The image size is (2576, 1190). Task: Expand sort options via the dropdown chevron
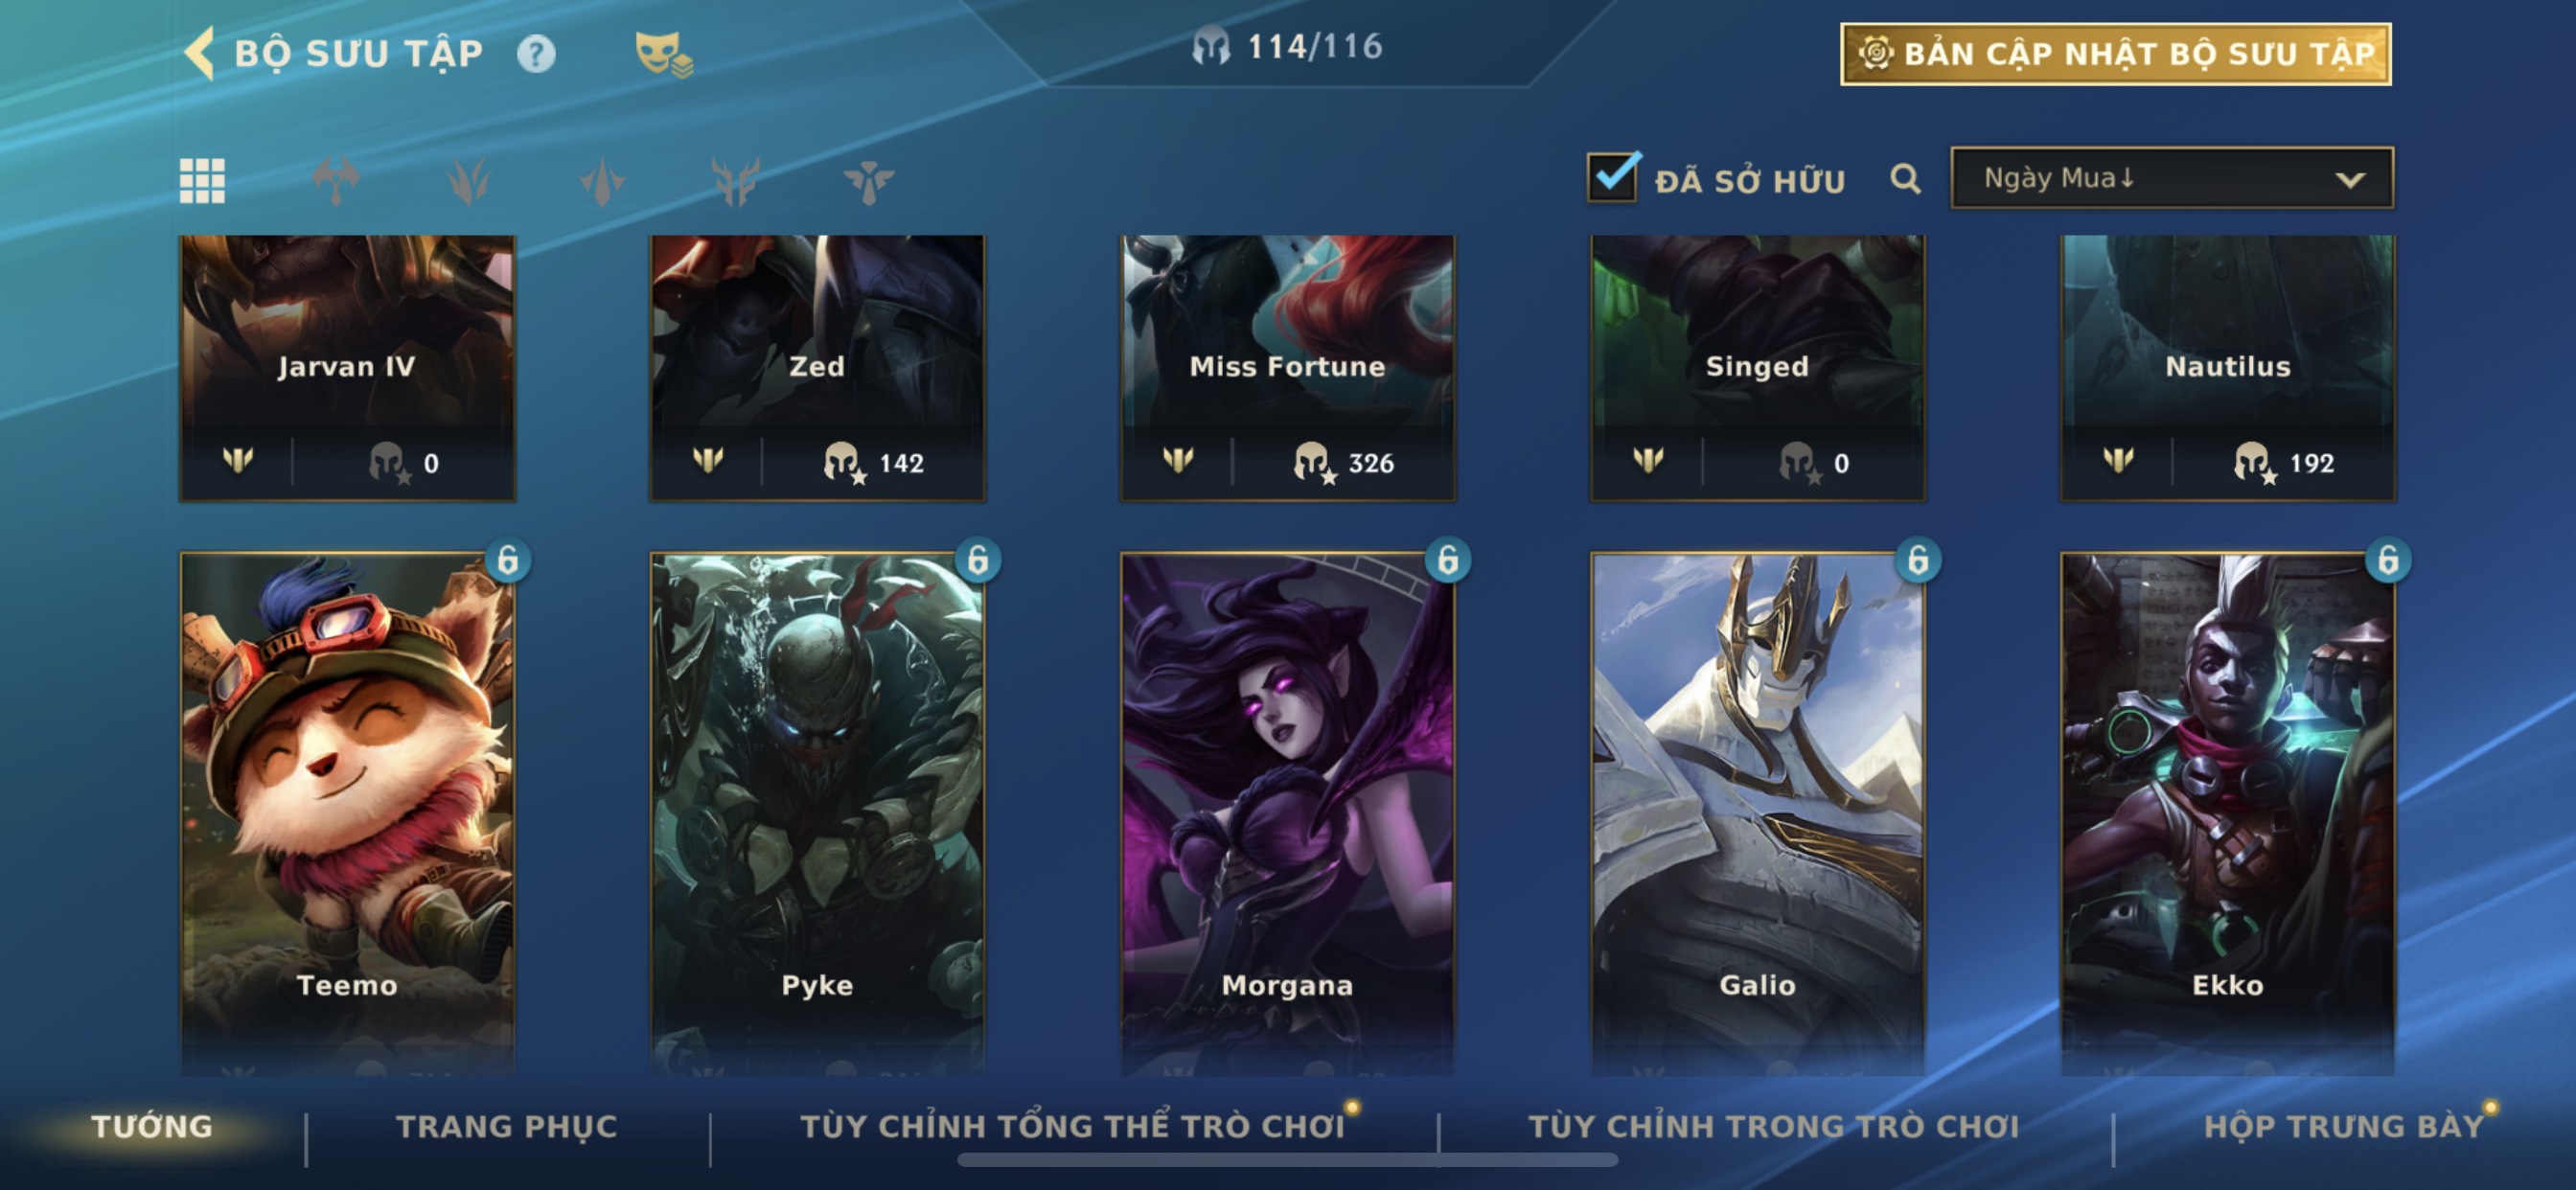pos(2350,180)
